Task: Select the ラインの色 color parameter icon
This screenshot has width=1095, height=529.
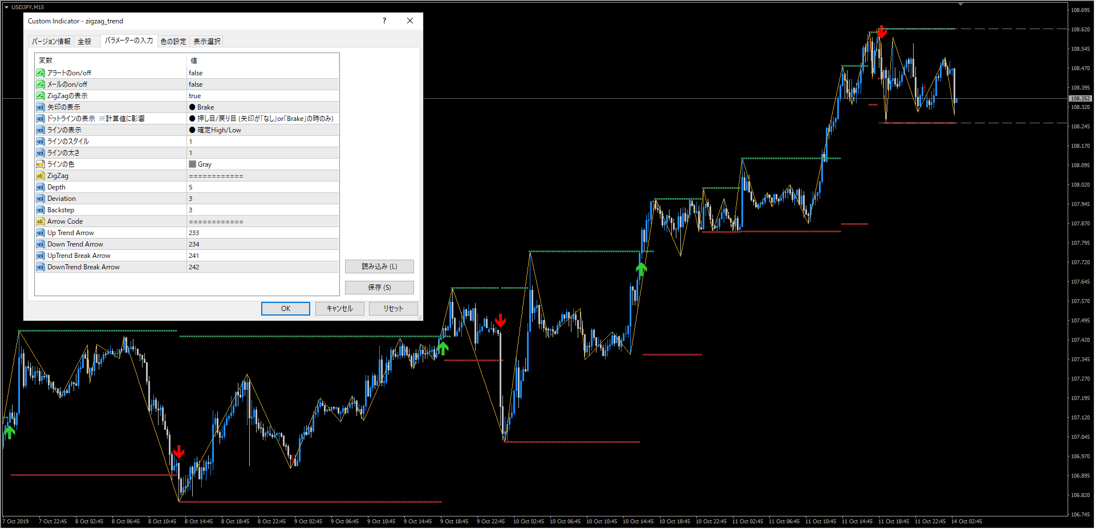Action: [x=40, y=164]
